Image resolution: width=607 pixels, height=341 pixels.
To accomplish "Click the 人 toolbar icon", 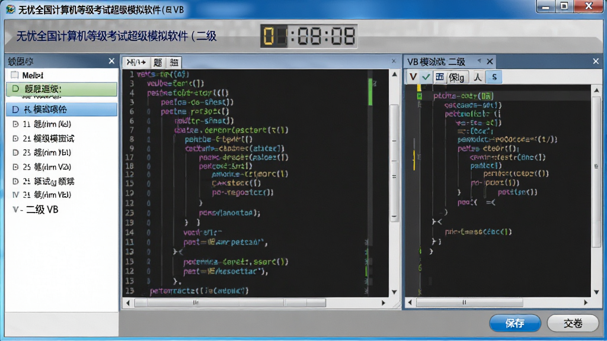I will click(x=478, y=77).
